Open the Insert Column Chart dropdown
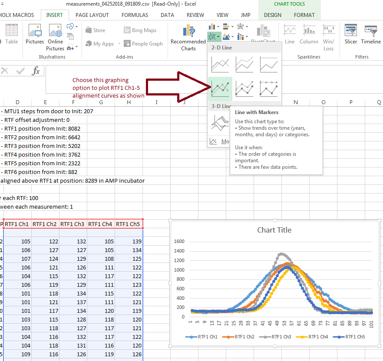 coord(214,27)
